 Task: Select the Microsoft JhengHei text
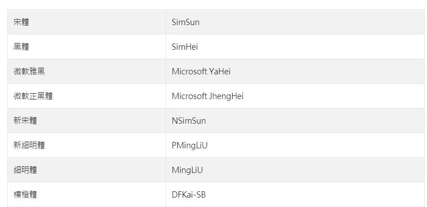point(207,96)
